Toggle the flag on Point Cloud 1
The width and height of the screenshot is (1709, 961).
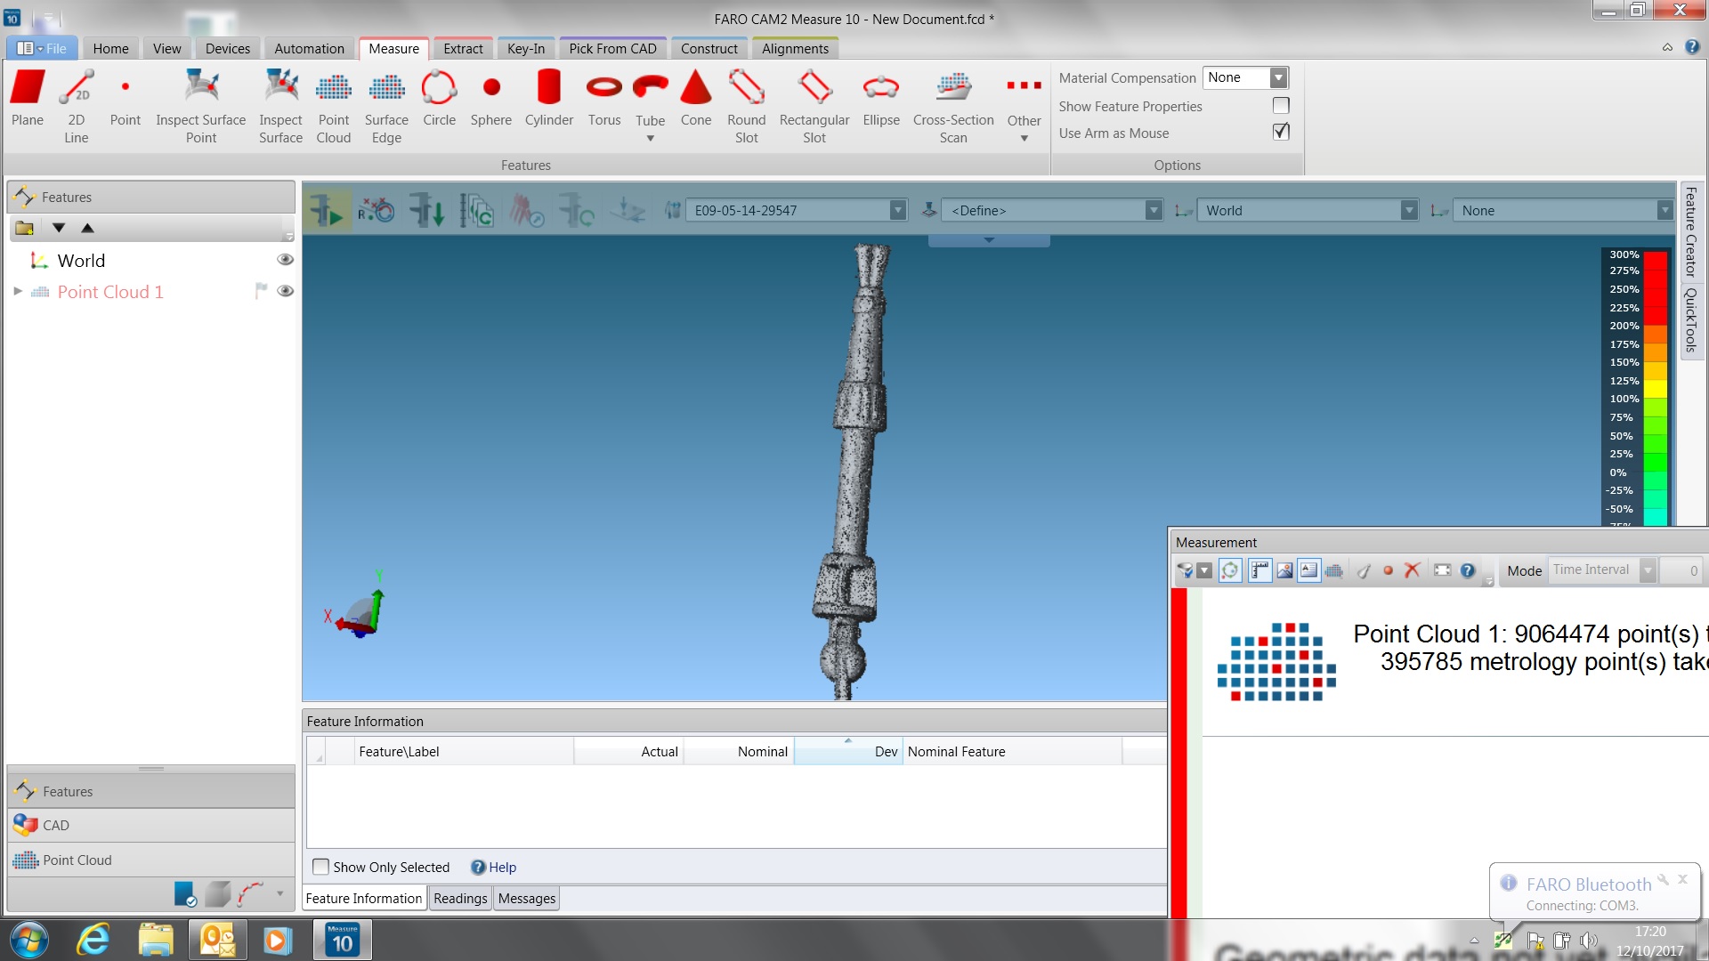pos(261,291)
